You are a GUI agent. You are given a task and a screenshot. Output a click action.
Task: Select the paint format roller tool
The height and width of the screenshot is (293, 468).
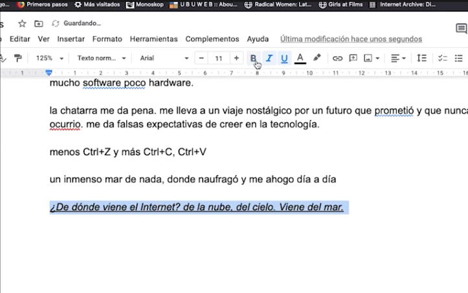pos(18,58)
